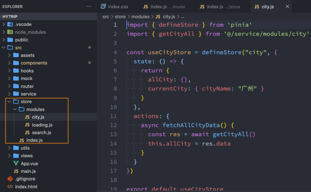Viewport: 311px width, 192px height.
Task: Click the 'pinia' import string
Action: pyautogui.click(x=240, y=25)
